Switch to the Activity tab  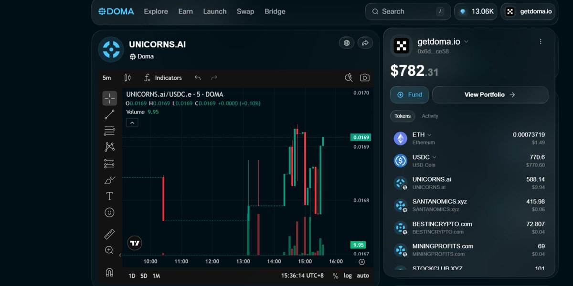point(430,116)
